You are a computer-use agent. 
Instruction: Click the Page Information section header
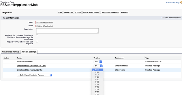point(11,18)
